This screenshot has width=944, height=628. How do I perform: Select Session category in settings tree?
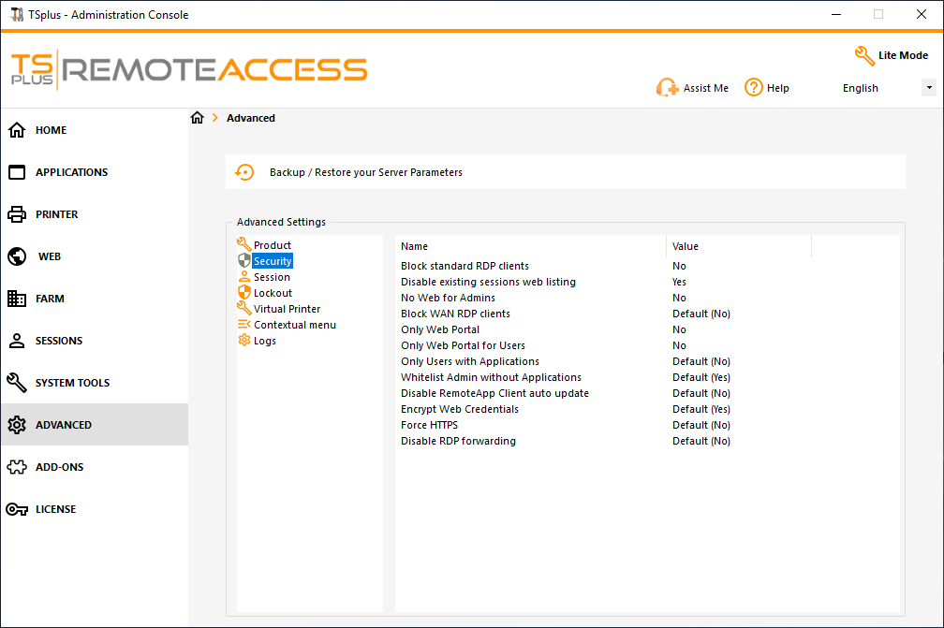(x=272, y=277)
